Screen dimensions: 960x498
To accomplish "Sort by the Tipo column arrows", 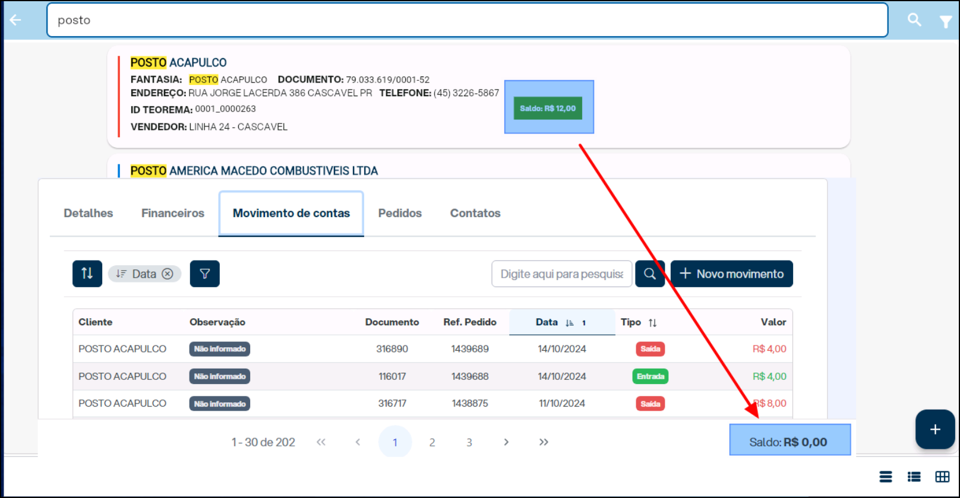I will tap(652, 323).
